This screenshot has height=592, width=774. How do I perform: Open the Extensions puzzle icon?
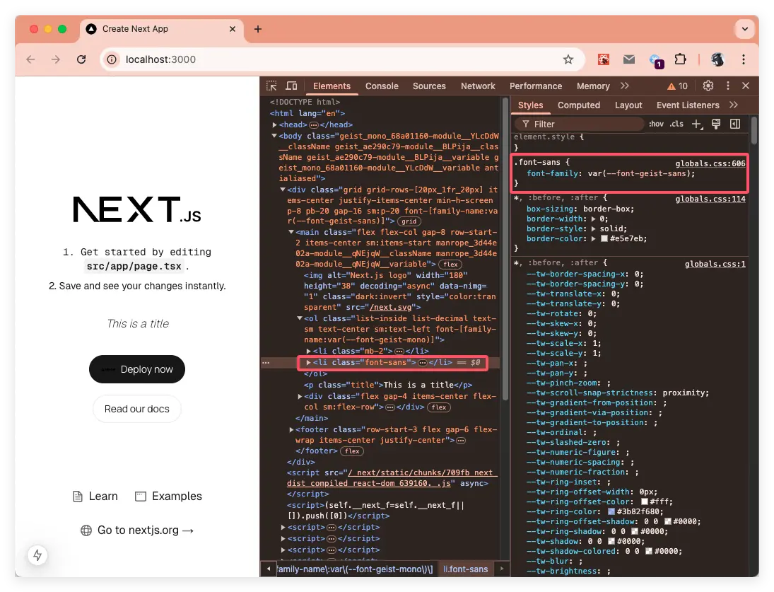(680, 59)
